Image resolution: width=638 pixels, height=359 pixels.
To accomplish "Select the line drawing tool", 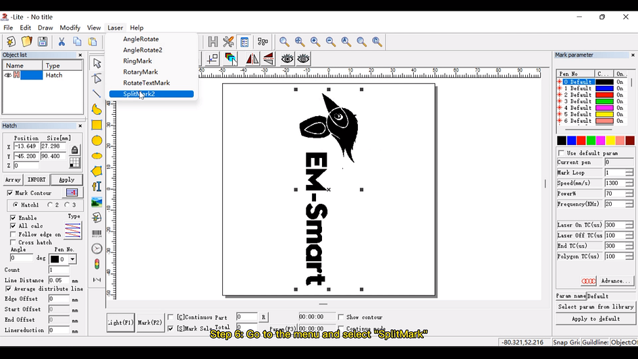I will click(97, 94).
